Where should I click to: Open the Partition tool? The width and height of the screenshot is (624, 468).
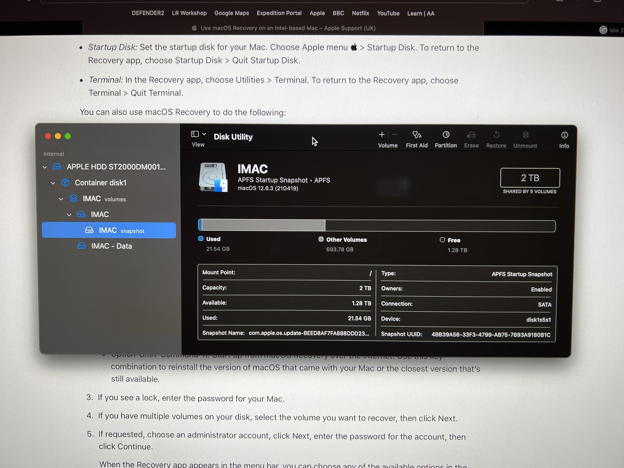(x=446, y=135)
